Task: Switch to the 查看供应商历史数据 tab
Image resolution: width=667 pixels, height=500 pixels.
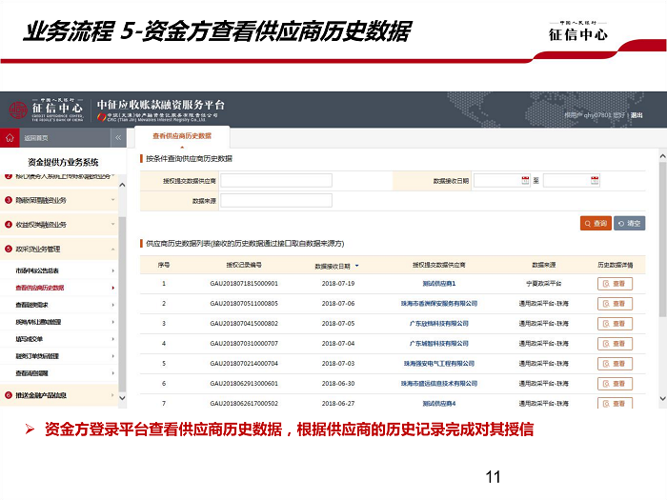Action: 181,137
